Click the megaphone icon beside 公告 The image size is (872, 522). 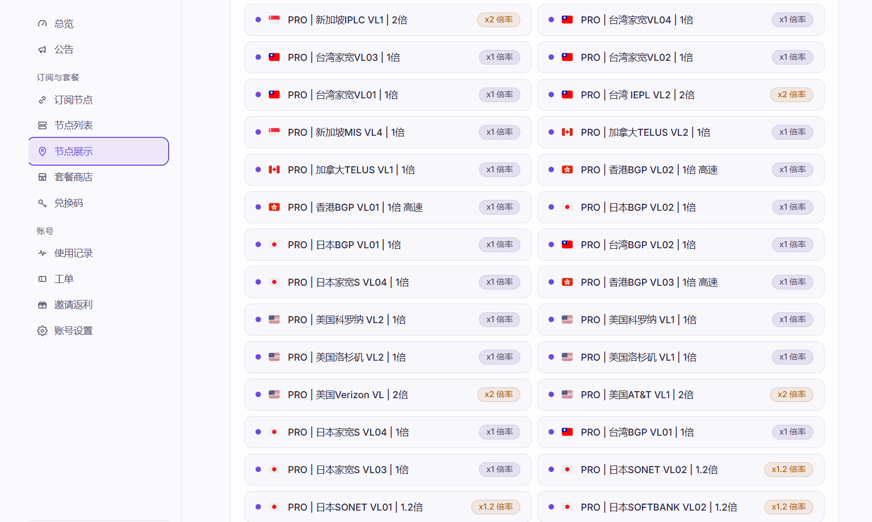point(42,49)
